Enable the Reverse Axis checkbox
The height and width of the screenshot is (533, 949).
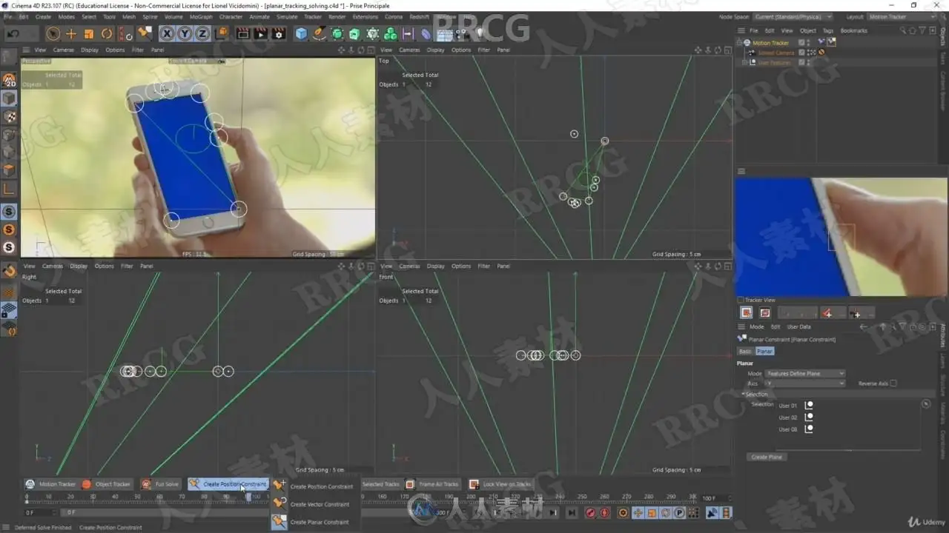(x=893, y=383)
